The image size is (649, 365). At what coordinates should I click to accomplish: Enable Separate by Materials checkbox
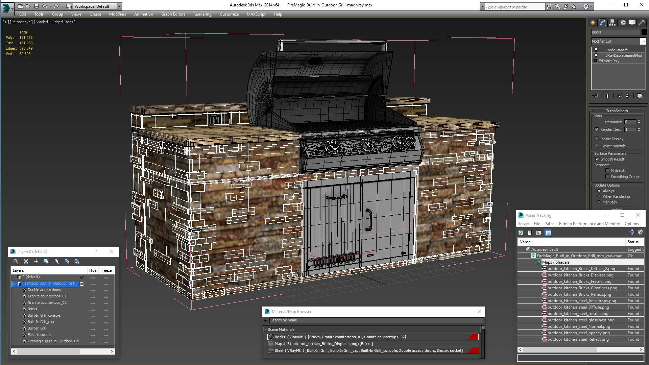pos(607,171)
